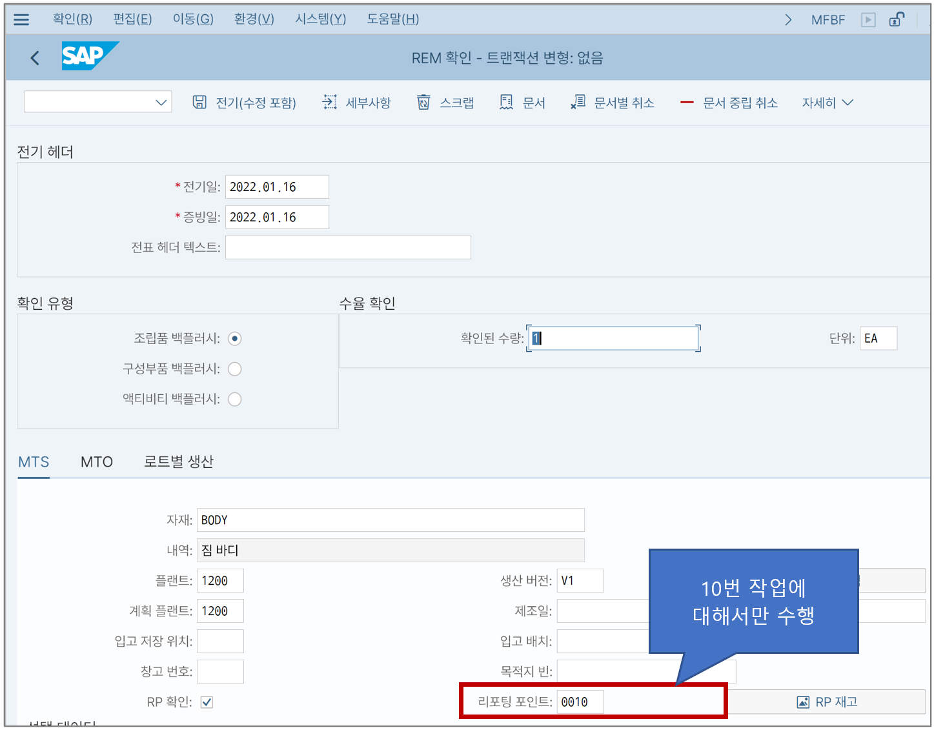Click the 생산 버전 field showing V1
The height and width of the screenshot is (730, 934).
click(x=580, y=580)
